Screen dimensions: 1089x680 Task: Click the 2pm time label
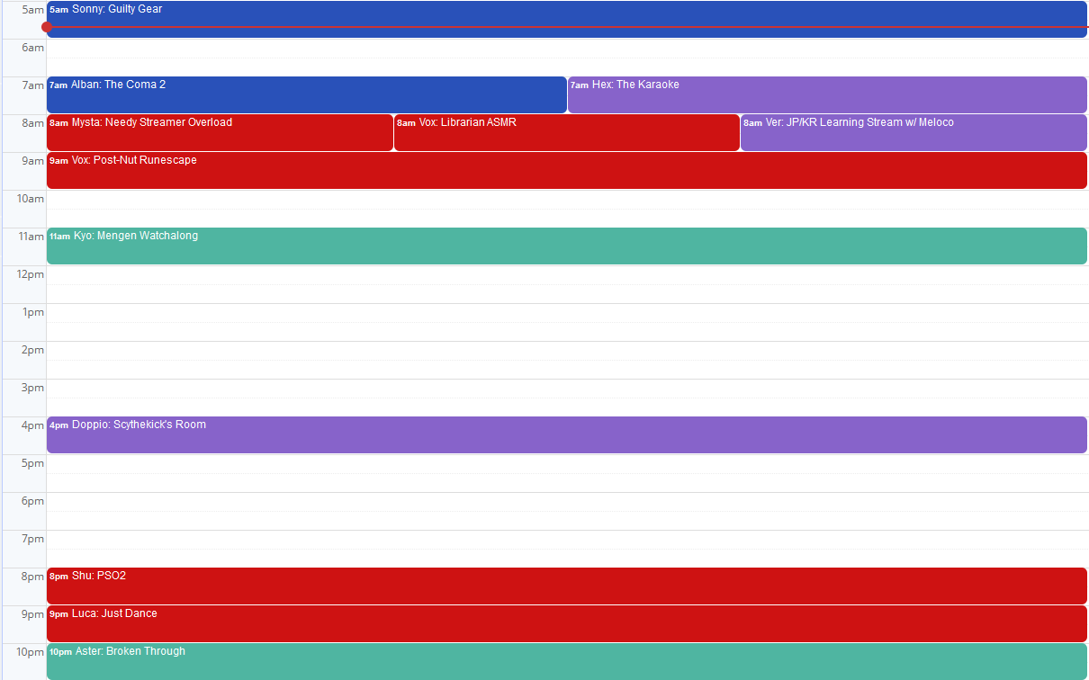click(x=32, y=350)
